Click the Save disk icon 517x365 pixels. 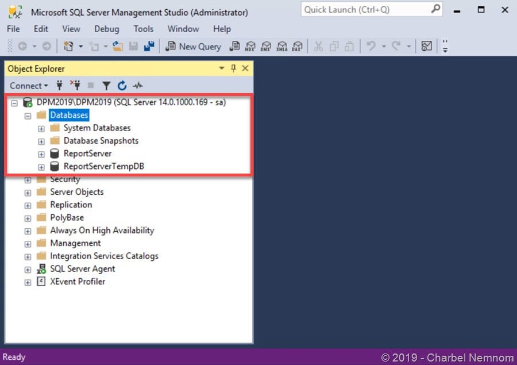pos(133,46)
